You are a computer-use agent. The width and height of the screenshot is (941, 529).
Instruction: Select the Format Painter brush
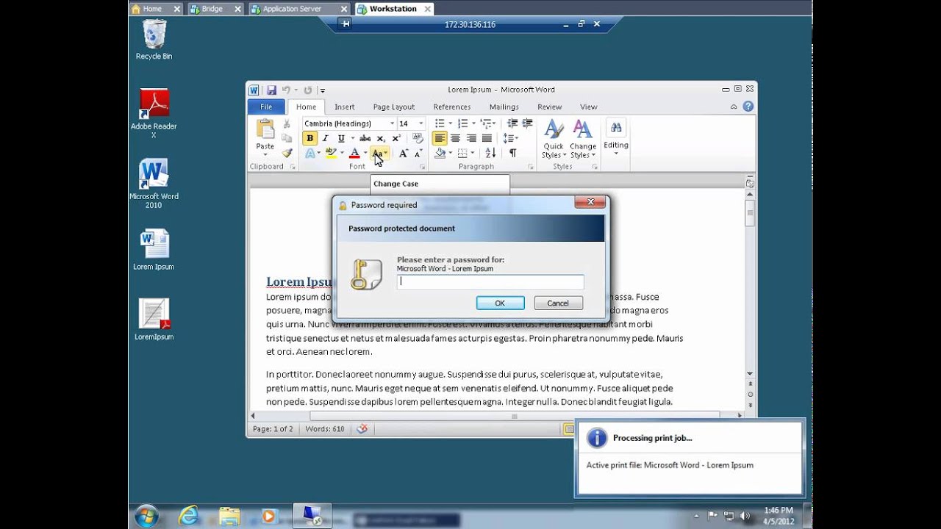(287, 153)
